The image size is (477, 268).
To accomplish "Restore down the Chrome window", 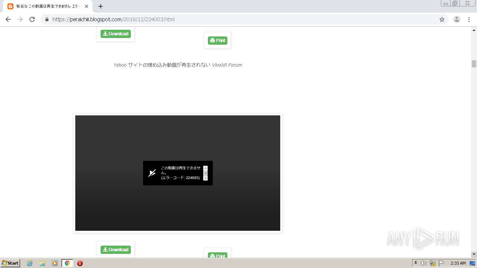I will 455,3.
